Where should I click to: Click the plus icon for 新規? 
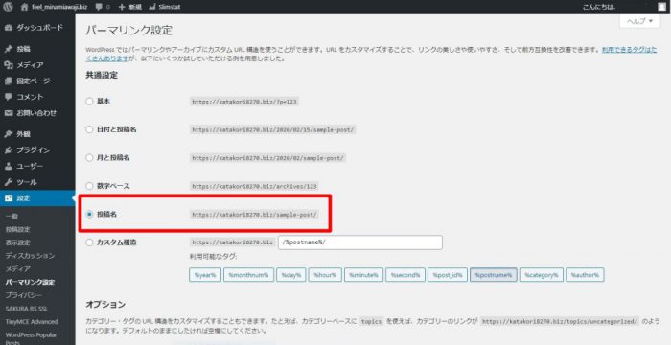[122, 7]
